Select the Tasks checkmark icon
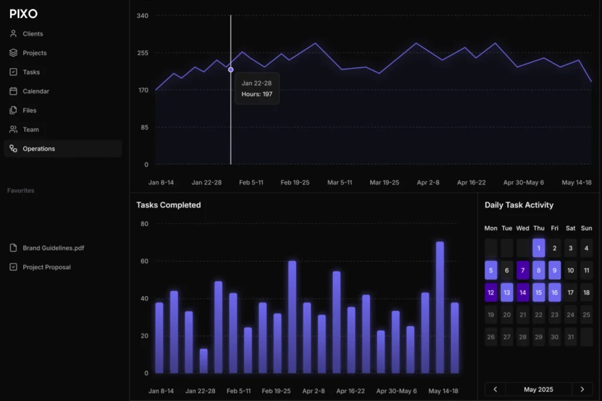 pyautogui.click(x=14, y=72)
